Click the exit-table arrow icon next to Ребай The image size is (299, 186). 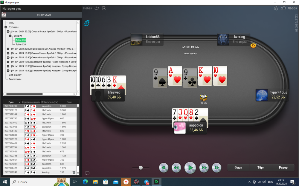click(x=104, y=8)
